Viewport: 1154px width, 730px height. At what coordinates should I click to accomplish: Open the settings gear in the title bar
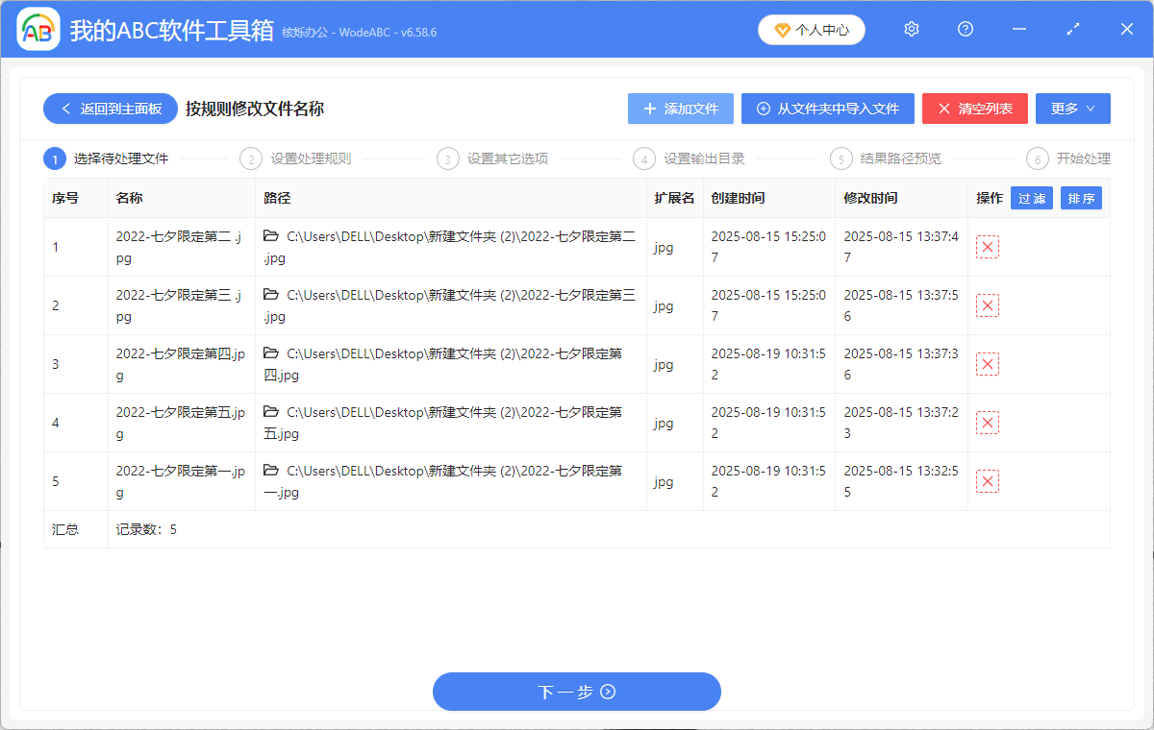tap(911, 29)
